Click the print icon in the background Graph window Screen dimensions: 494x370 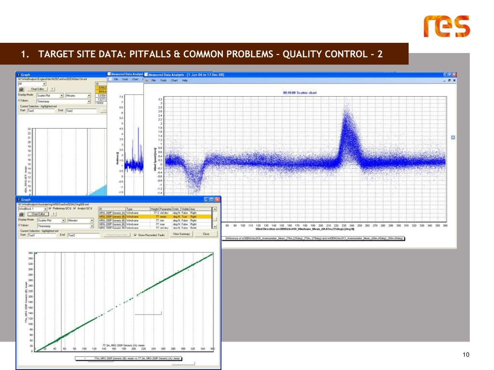(21, 89)
